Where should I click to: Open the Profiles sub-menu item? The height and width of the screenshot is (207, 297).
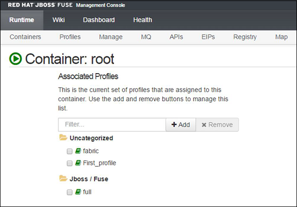click(x=70, y=37)
